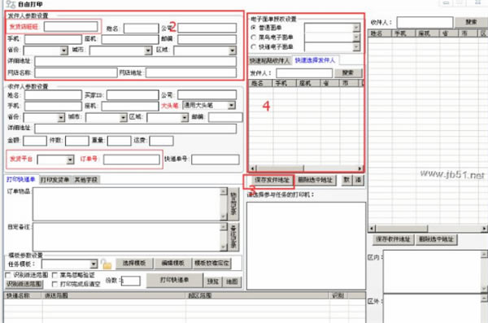
Task: Switch to the 快速粘贴收件人 tab
Action: pyautogui.click(x=269, y=60)
